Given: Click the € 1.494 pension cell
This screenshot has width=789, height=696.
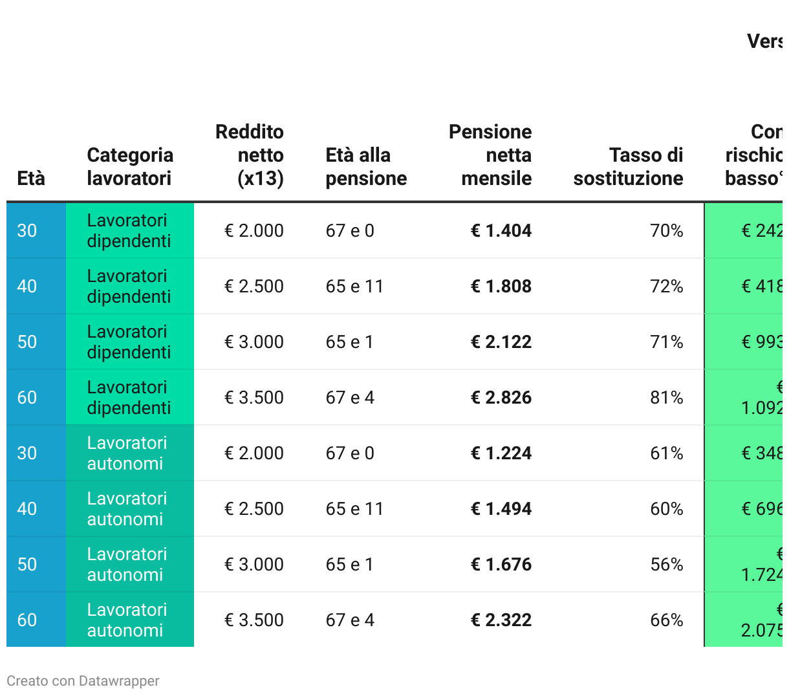Looking at the screenshot, I should tap(501, 509).
